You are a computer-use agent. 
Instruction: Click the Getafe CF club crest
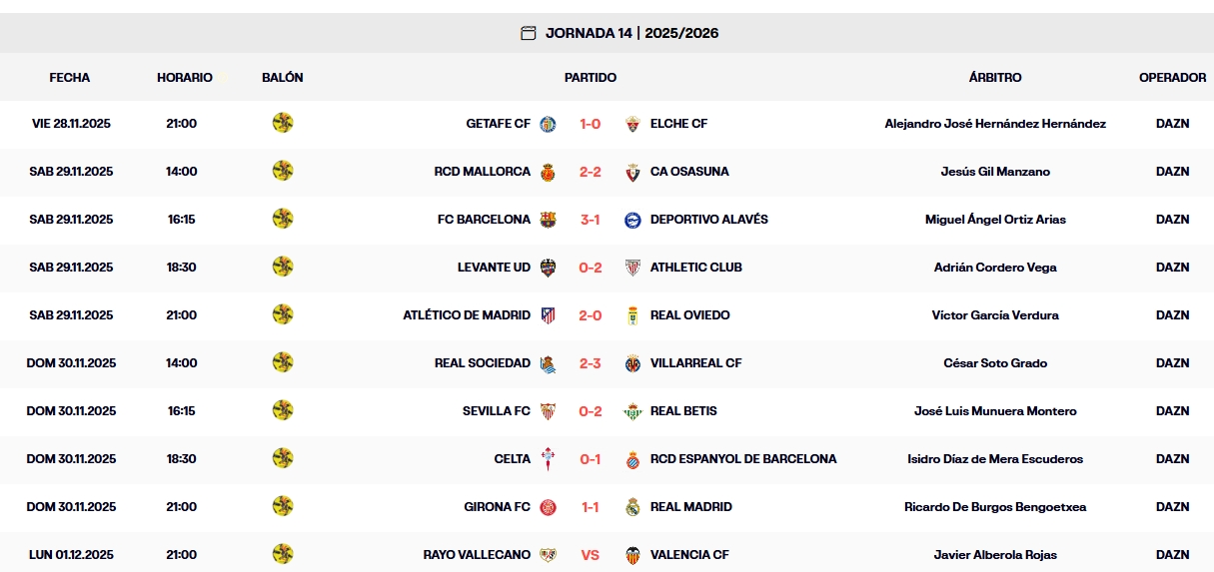548,124
